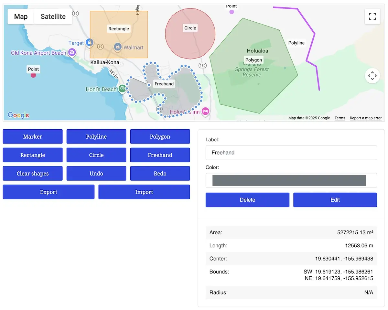Click the Holualoa Inn lodging pin
Screen dimensions: 388x310
pos(205,112)
